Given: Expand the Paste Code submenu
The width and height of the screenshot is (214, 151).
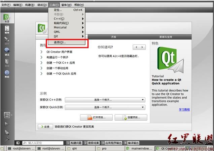Looking at the screenshot, I should tap(67, 23).
